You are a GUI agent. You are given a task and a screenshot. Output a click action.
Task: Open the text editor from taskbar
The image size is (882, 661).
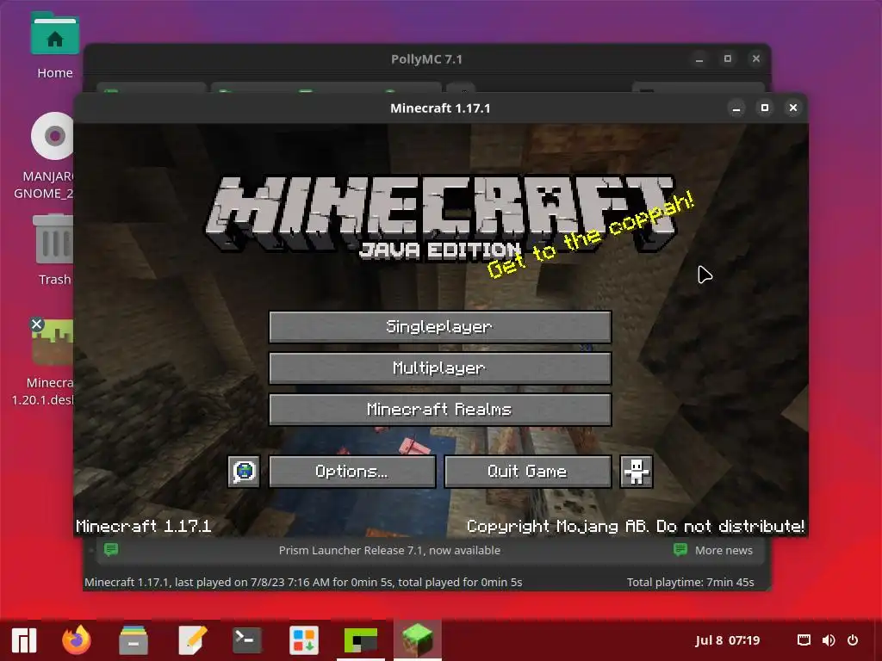(x=192, y=640)
